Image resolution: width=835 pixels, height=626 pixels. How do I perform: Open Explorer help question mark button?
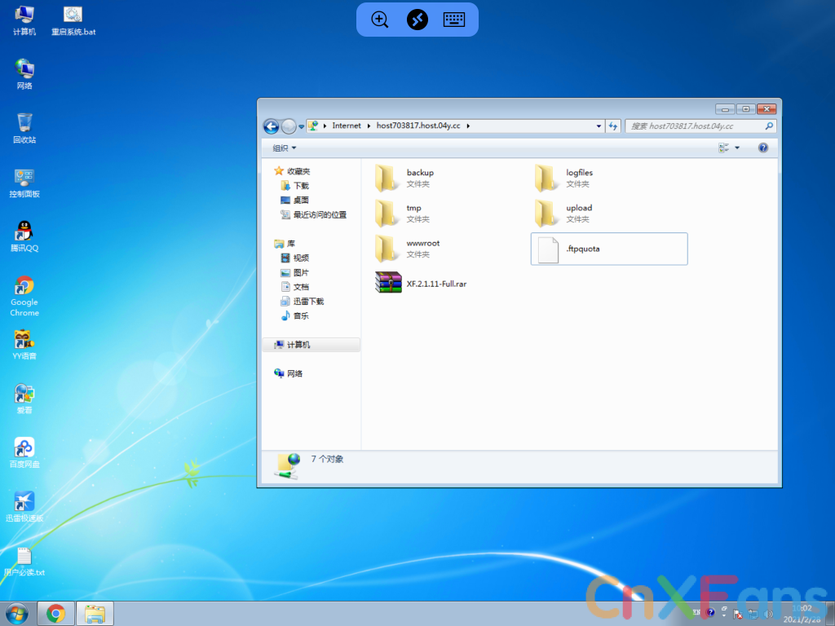tap(762, 148)
